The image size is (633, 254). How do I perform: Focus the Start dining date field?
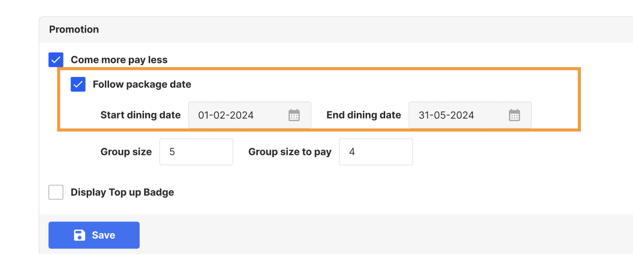click(237, 115)
